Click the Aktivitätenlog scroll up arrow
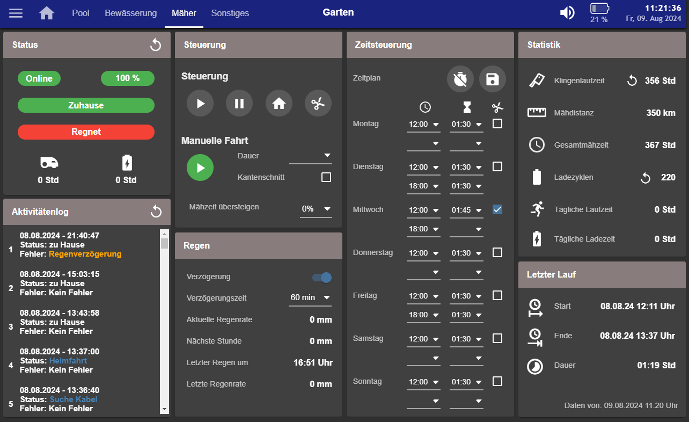This screenshot has width=689, height=422. coord(165,233)
